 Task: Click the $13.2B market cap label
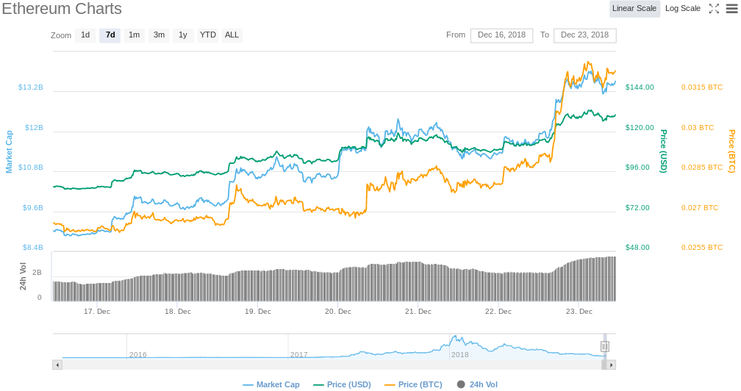31,87
